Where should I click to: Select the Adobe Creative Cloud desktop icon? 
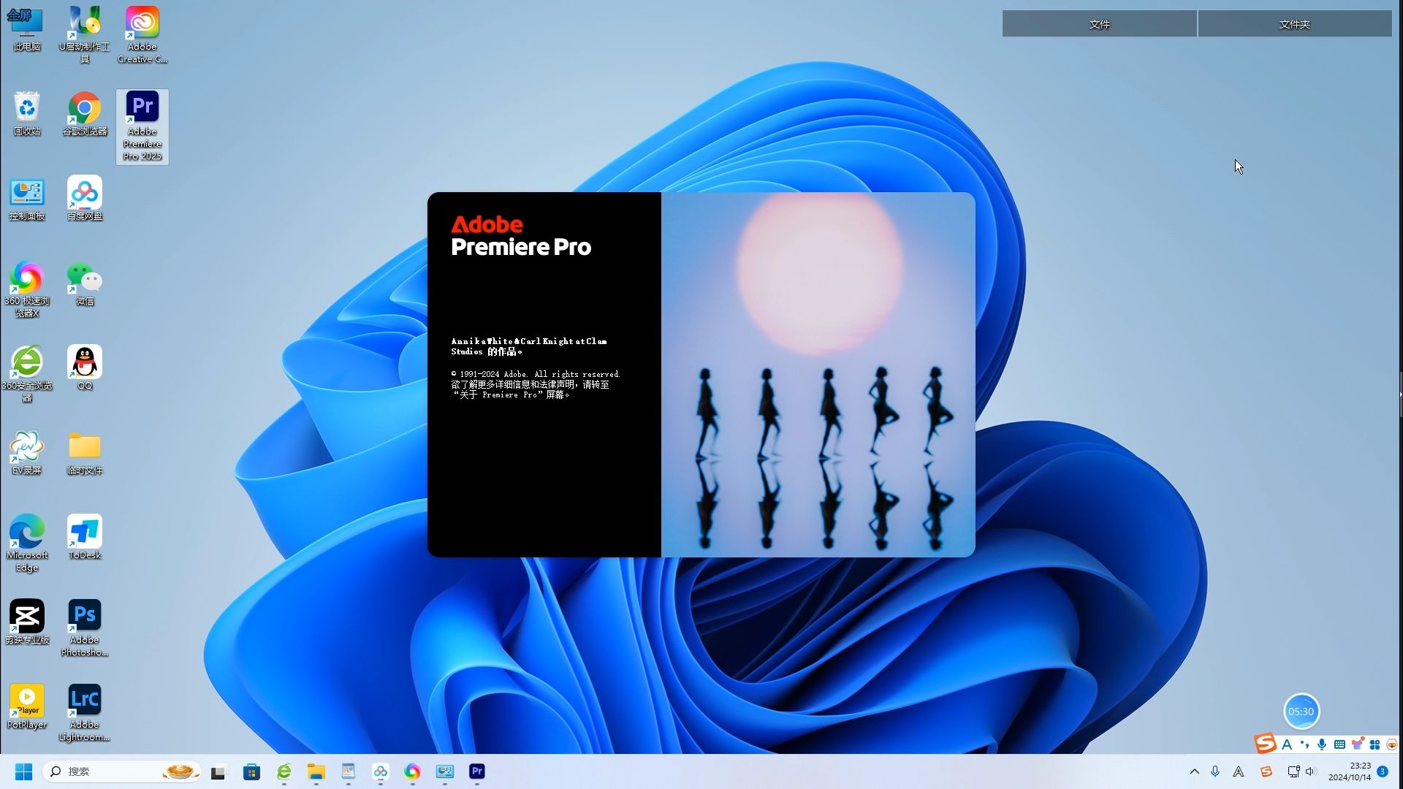click(x=142, y=35)
